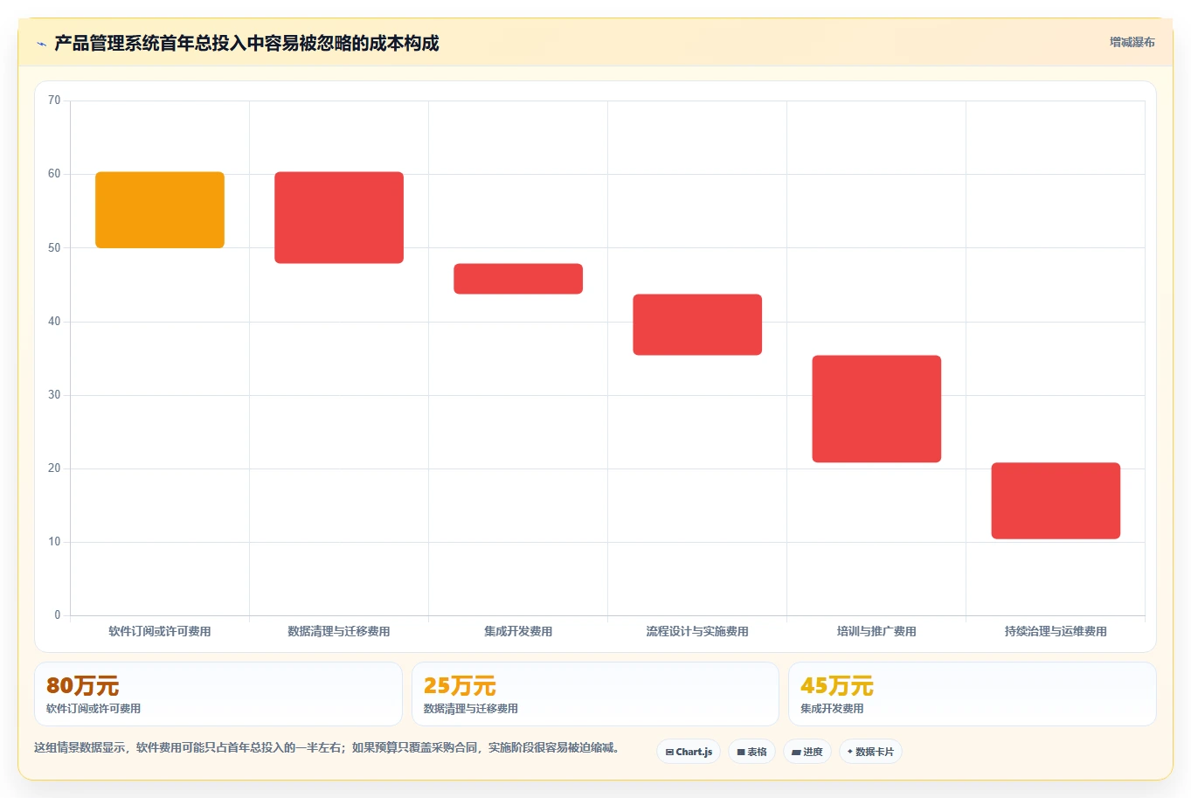1191x798 pixels.
Task: Click the red 流程设计与实施费用 bar
Action: point(697,324)
